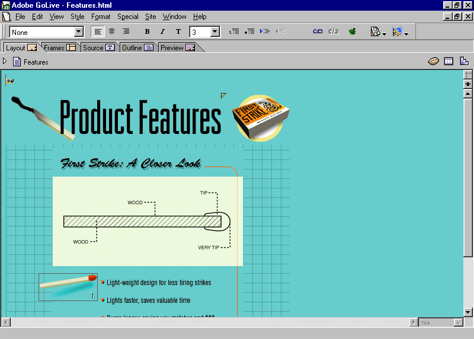Click the horizontal scrollbar right arrow
The image size is (474, 339).
[413, 322]
